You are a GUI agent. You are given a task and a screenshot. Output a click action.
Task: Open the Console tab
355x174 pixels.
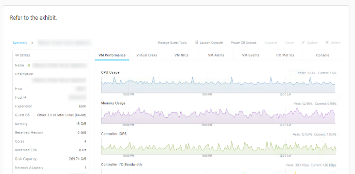pyautogui.click(x=322, y=55)
